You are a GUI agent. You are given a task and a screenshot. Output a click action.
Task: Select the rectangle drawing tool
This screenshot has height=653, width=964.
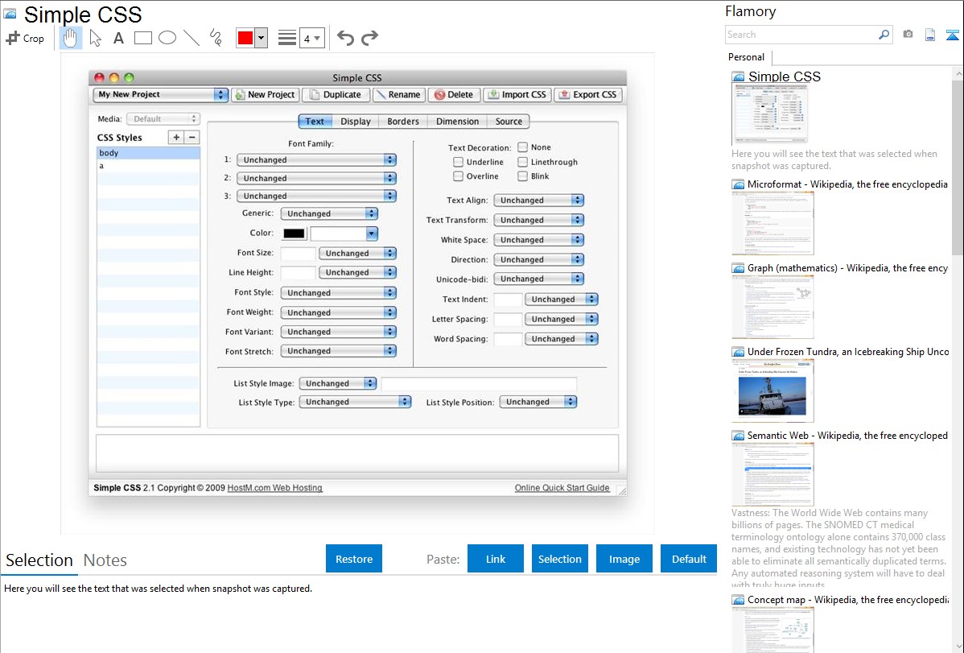click(142, 38)
